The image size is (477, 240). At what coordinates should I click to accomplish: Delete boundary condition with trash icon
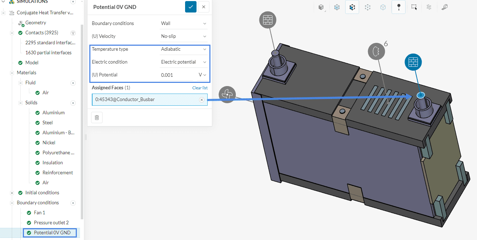click(x=97, y=117)
